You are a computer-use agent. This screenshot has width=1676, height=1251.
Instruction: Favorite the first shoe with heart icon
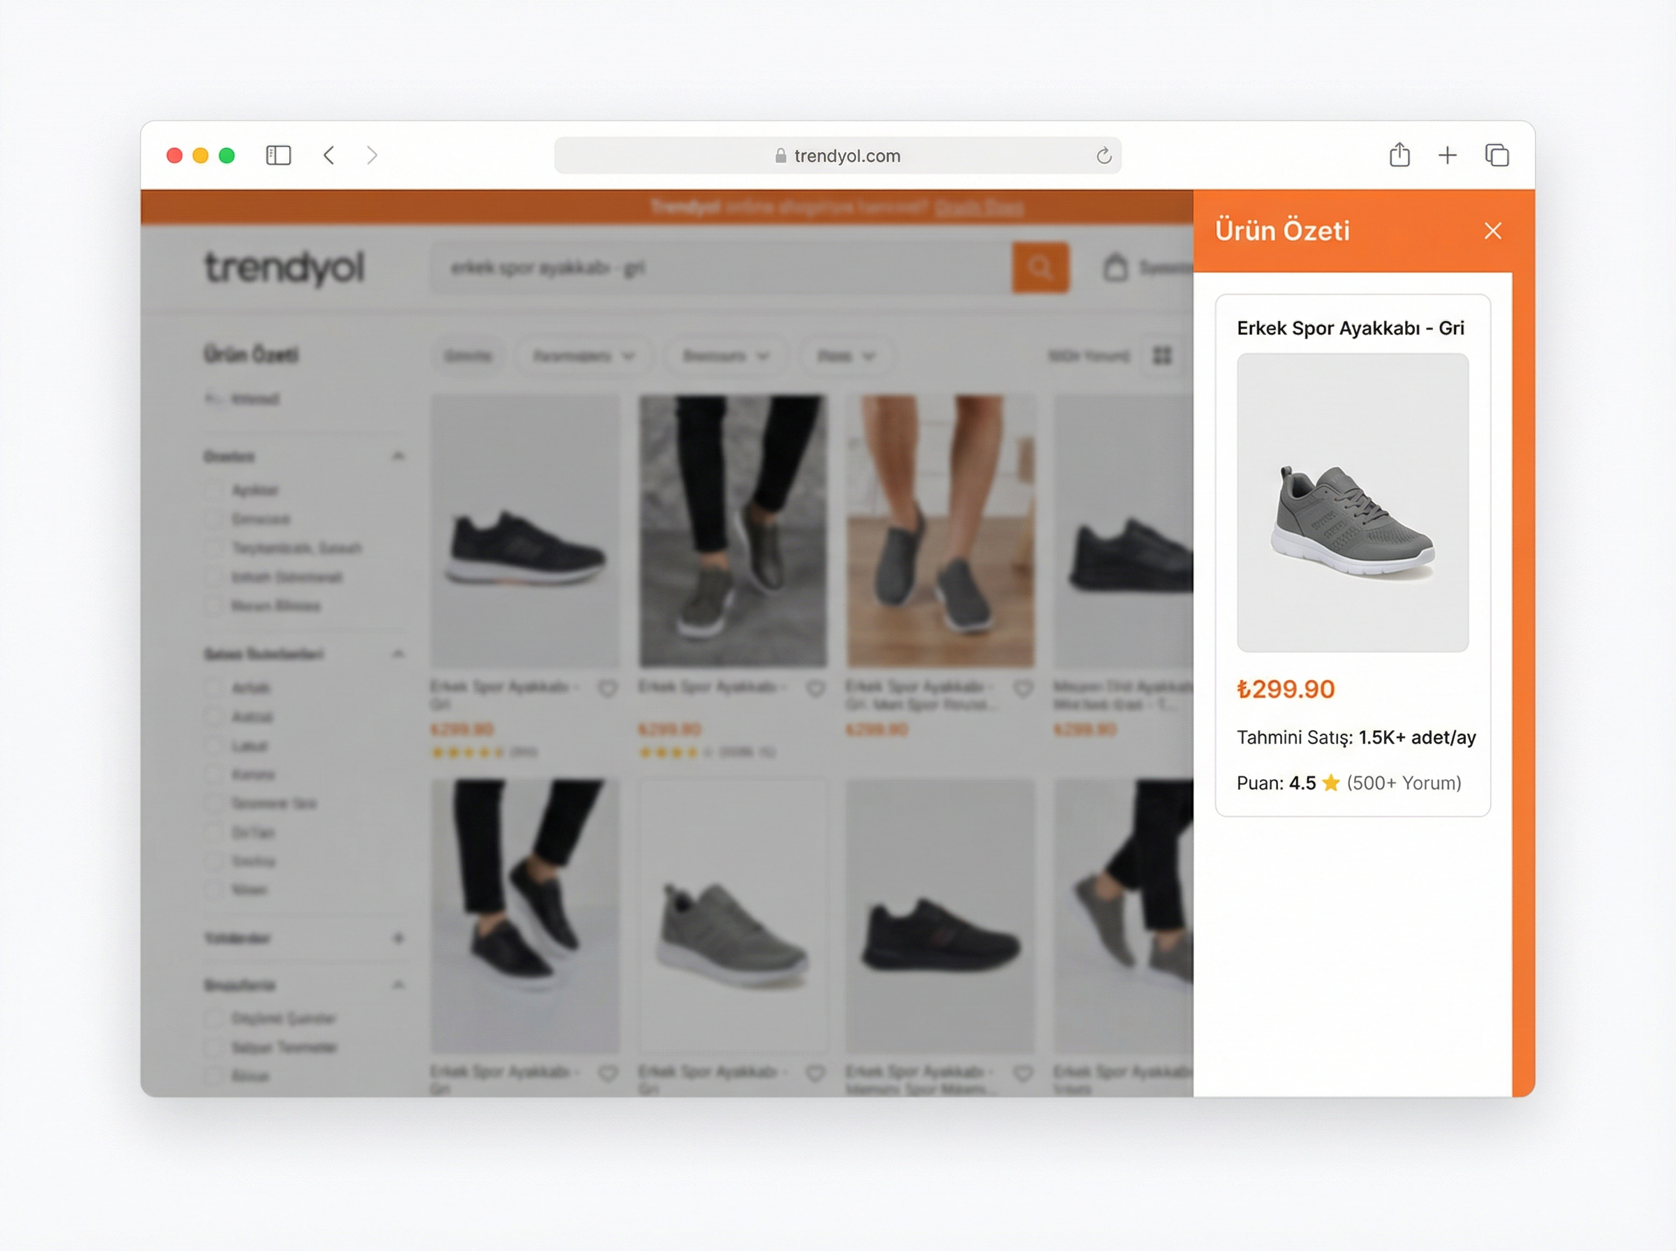[608, 688]
